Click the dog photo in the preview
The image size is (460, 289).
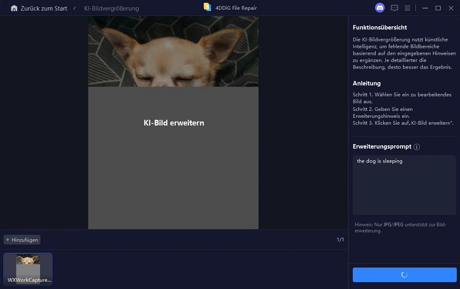(173, 52)
